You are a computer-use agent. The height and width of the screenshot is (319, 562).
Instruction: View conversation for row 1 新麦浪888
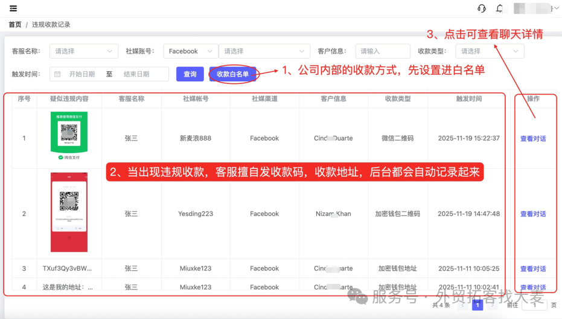[533, 139]
